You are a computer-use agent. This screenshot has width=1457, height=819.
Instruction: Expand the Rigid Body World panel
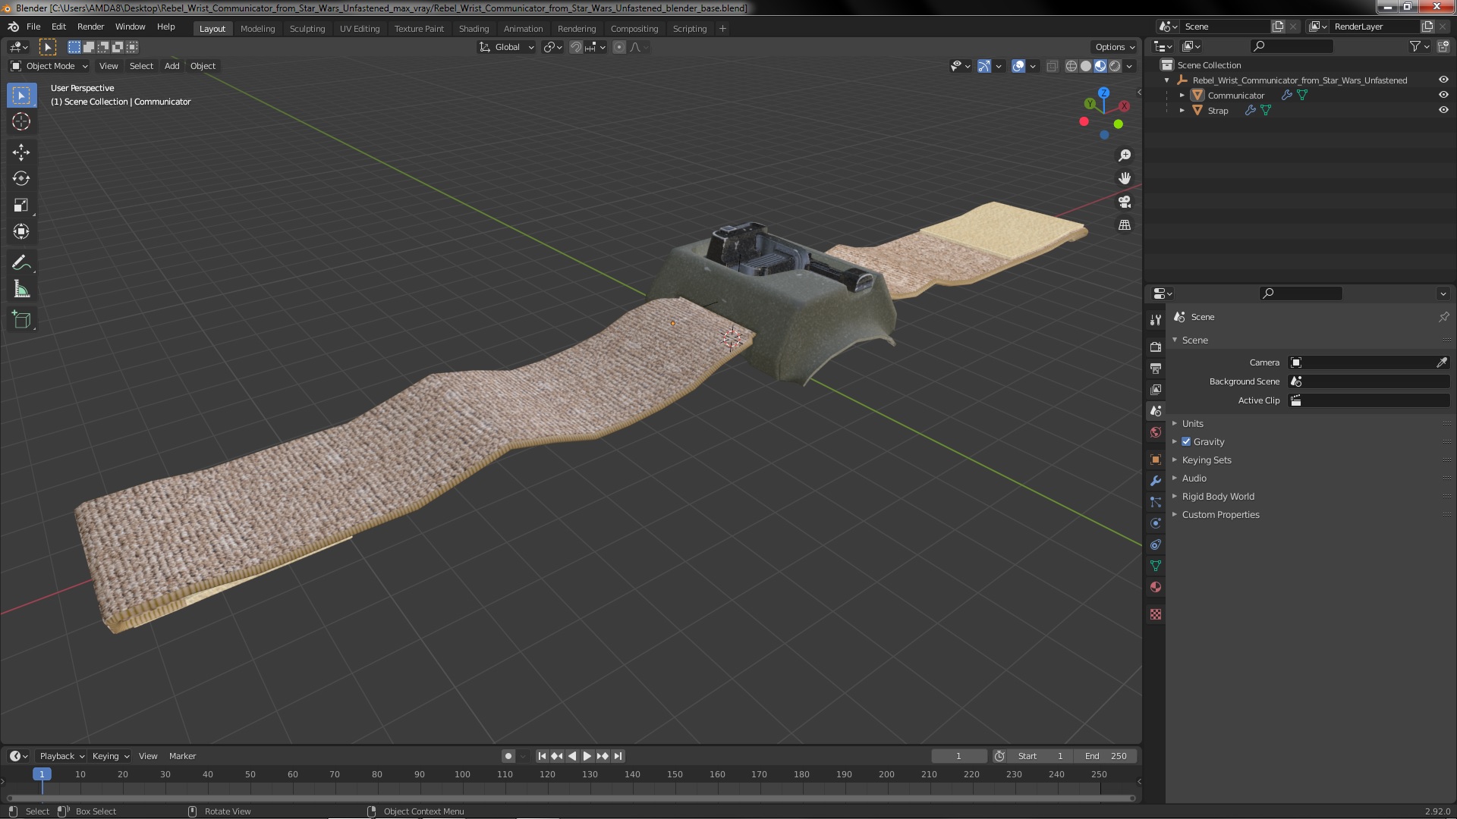(x=1217, y=496)
